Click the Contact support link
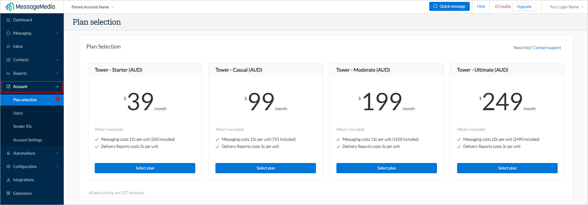The width and height of the screenshot is (588, 205). coord(547,48)
